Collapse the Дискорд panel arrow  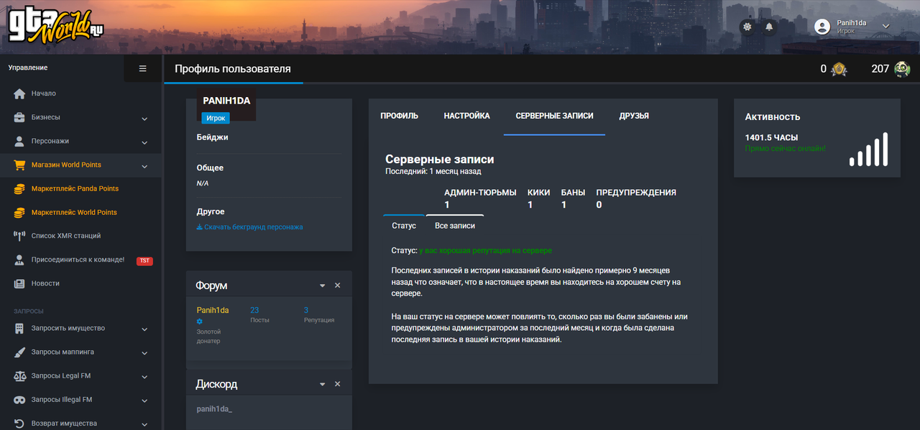tap(323, 384)
